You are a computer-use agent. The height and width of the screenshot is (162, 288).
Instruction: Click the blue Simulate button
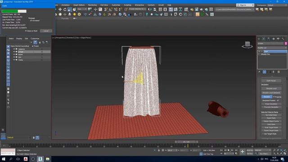(267, 97)
